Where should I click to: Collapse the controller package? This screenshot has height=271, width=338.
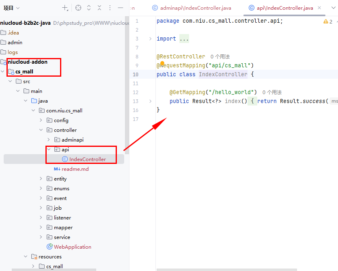pyautogui.click(x=41, y=130)
